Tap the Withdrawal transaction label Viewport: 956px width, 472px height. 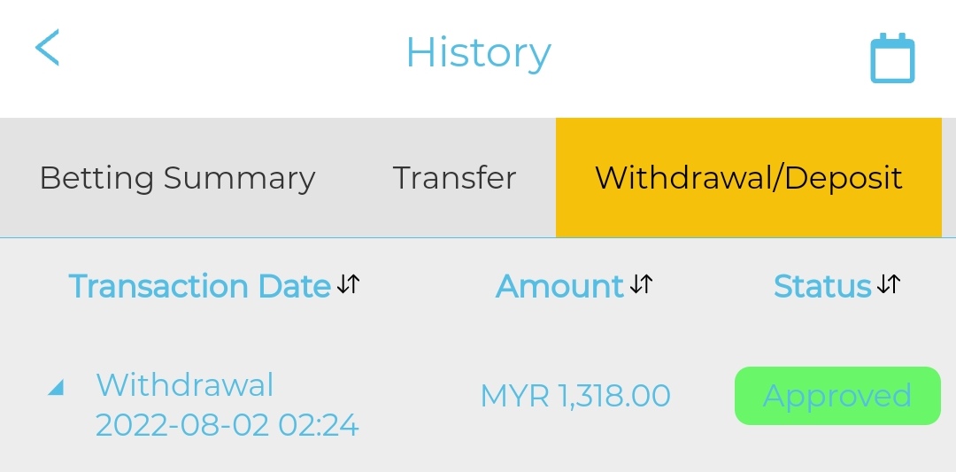point(185,385)
